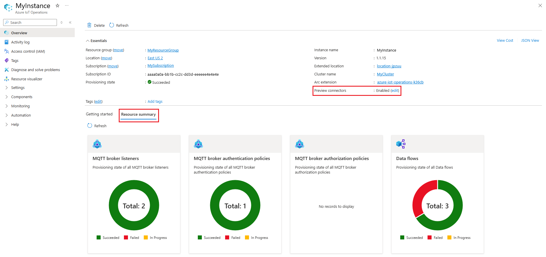Click the Resource visualizer icon

[7, 79]
